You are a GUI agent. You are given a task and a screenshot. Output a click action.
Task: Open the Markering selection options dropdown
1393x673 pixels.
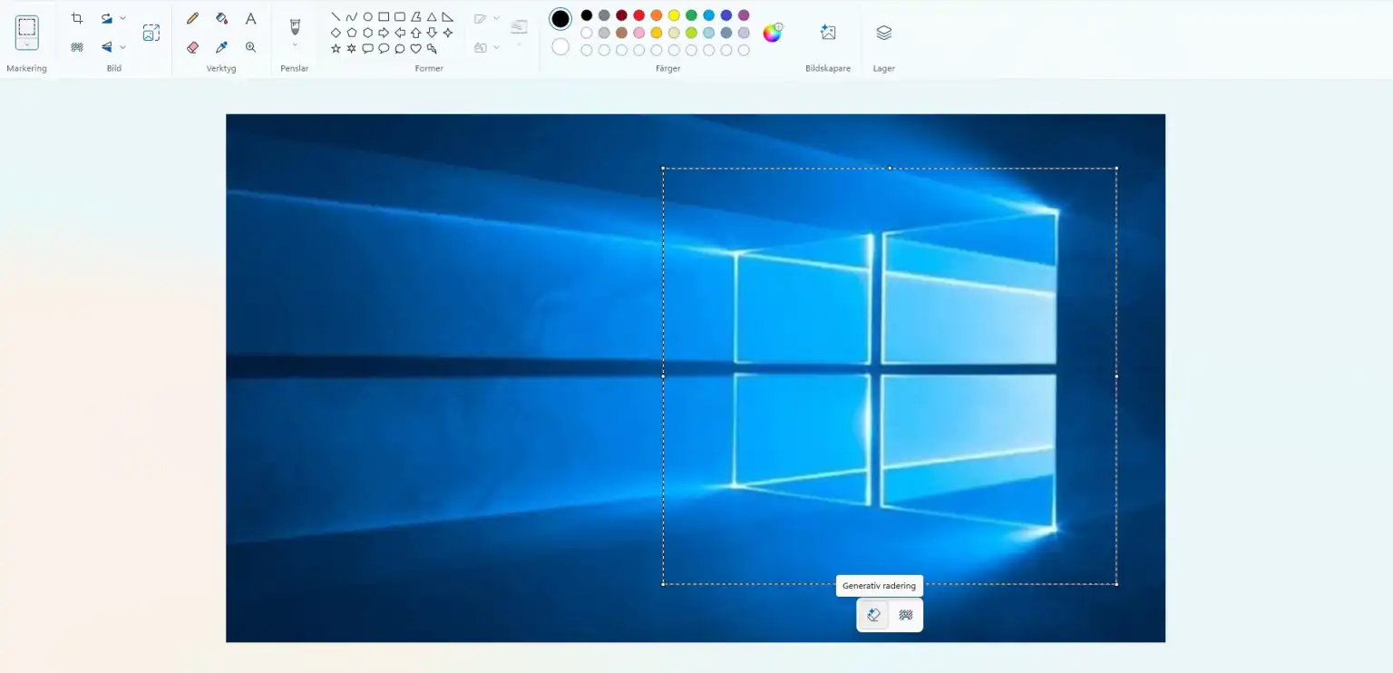tap(27, 44)
